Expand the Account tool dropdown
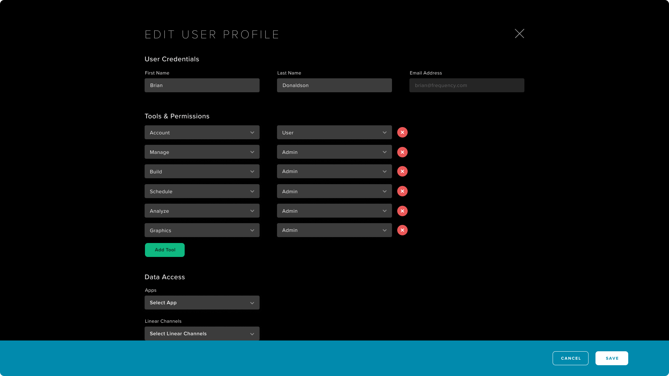The height and width of the screenshot is (376, 669). 252,132
